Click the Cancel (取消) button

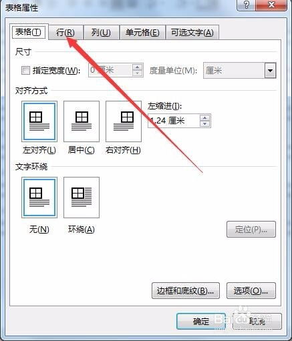(x=257, y=322)
